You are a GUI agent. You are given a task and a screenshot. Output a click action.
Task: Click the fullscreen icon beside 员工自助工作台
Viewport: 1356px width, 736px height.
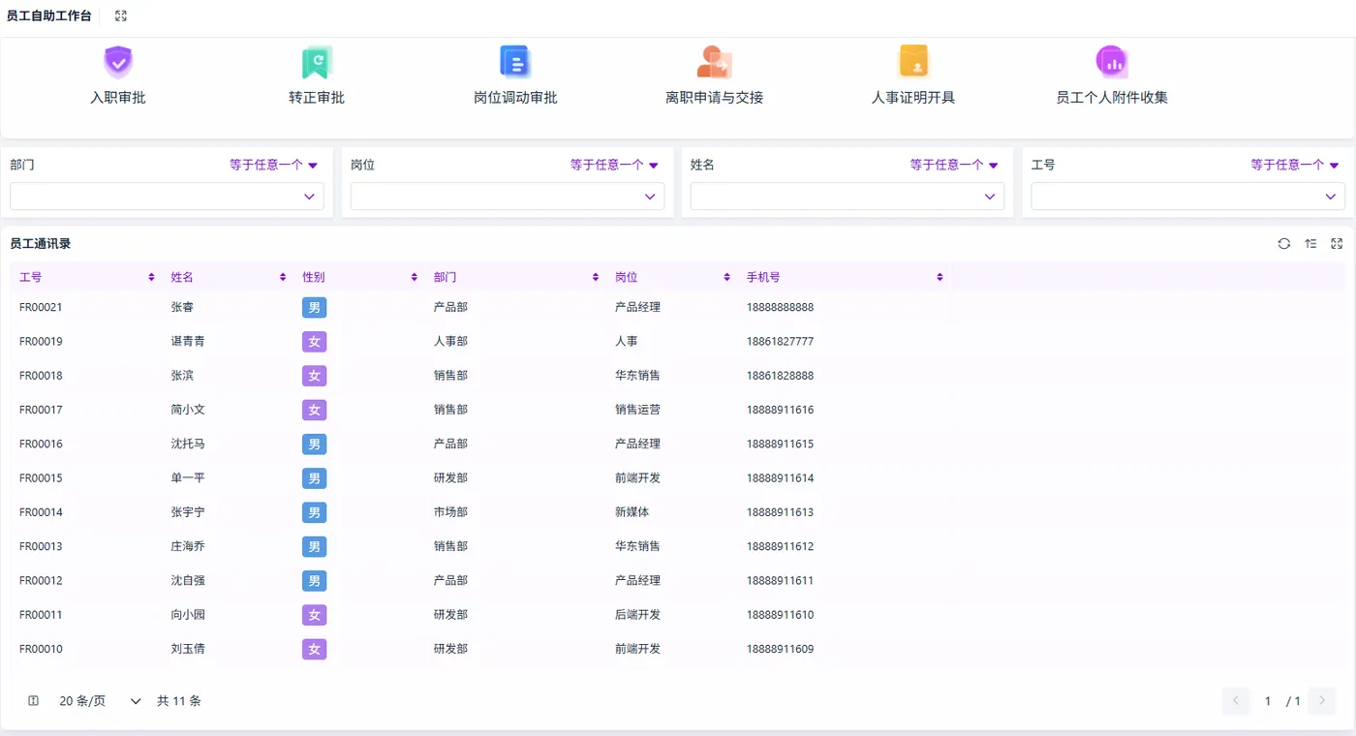click(121, 16)
